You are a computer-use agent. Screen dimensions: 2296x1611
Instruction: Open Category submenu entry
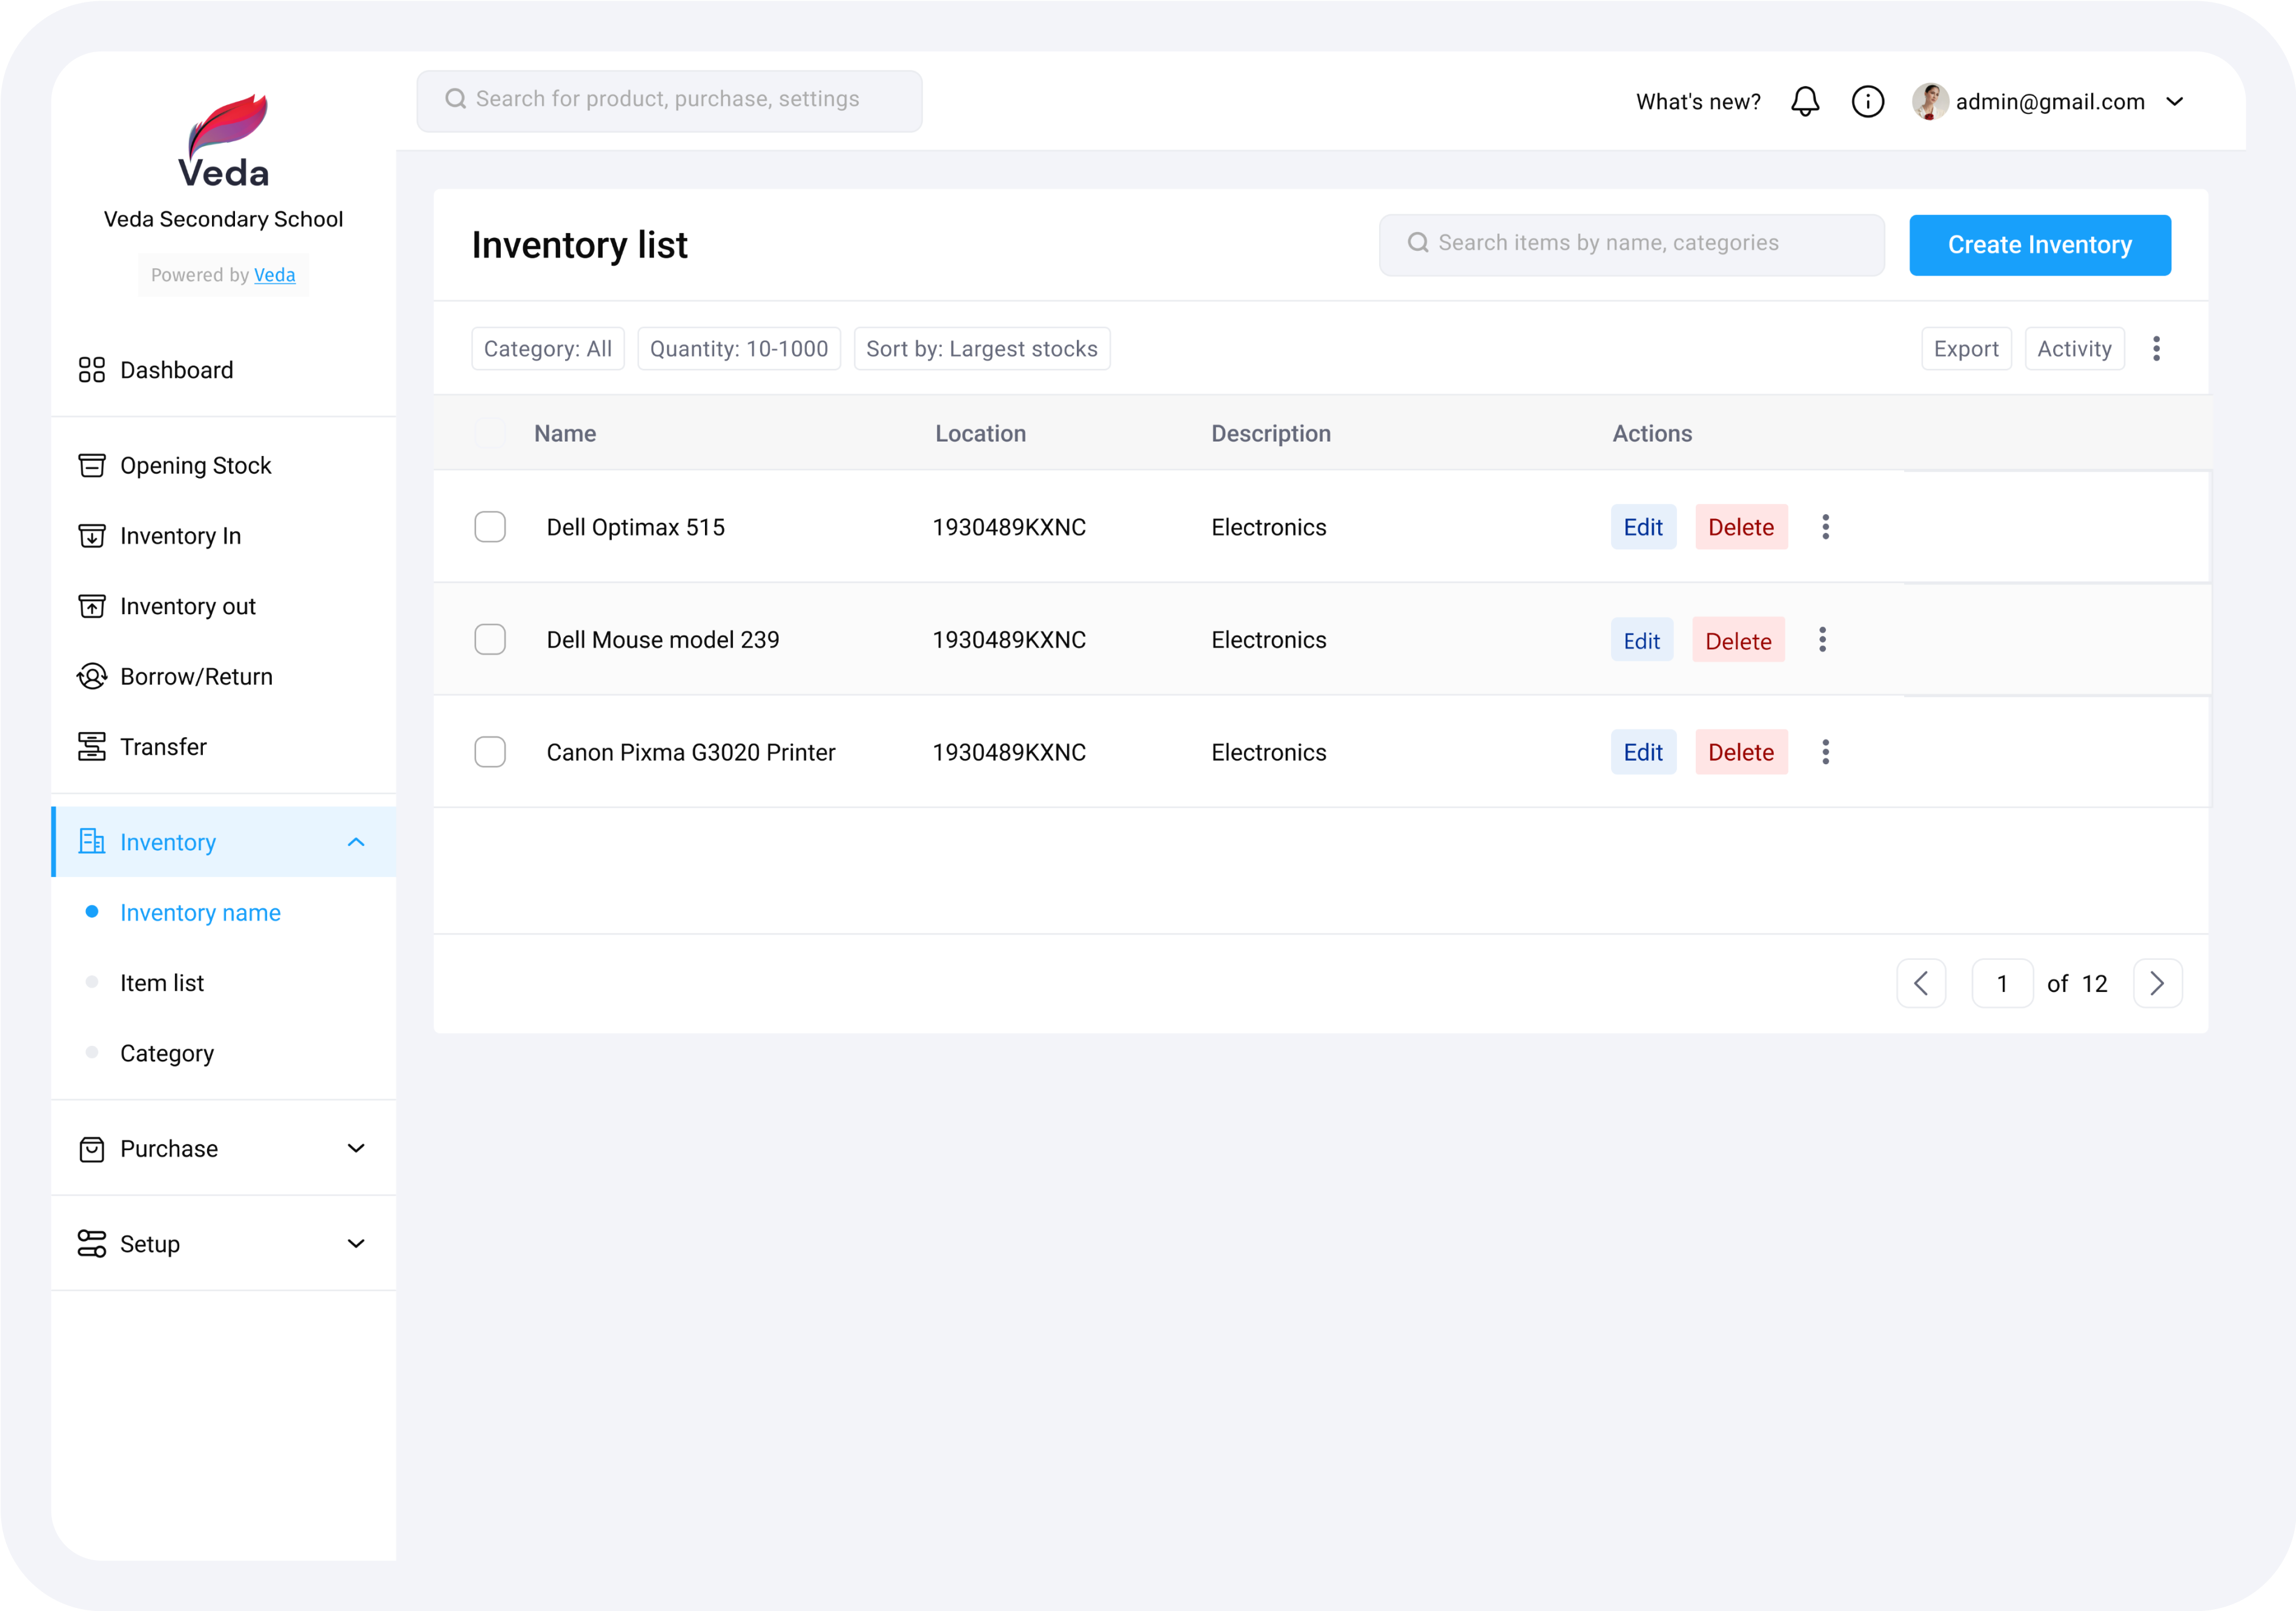[167, 1053]
